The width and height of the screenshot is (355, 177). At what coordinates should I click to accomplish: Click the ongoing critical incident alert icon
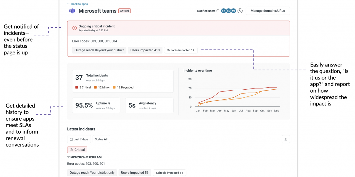[75, 28]
